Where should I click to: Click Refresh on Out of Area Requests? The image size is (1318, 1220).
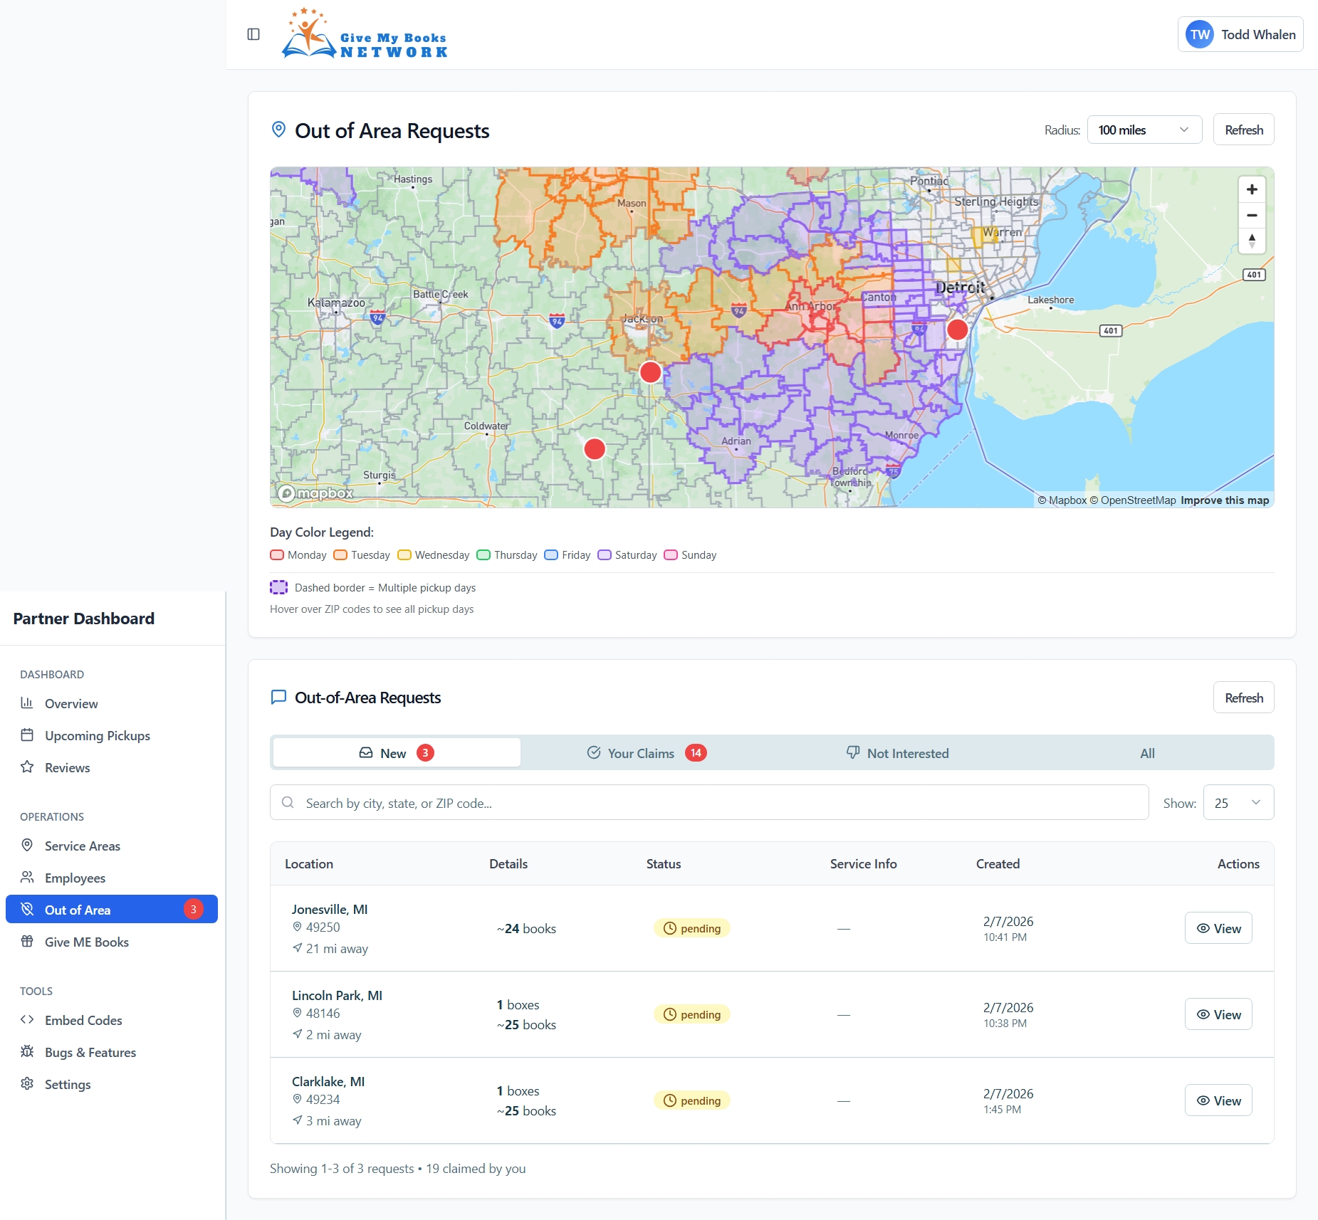click(x=1243, y=129)
